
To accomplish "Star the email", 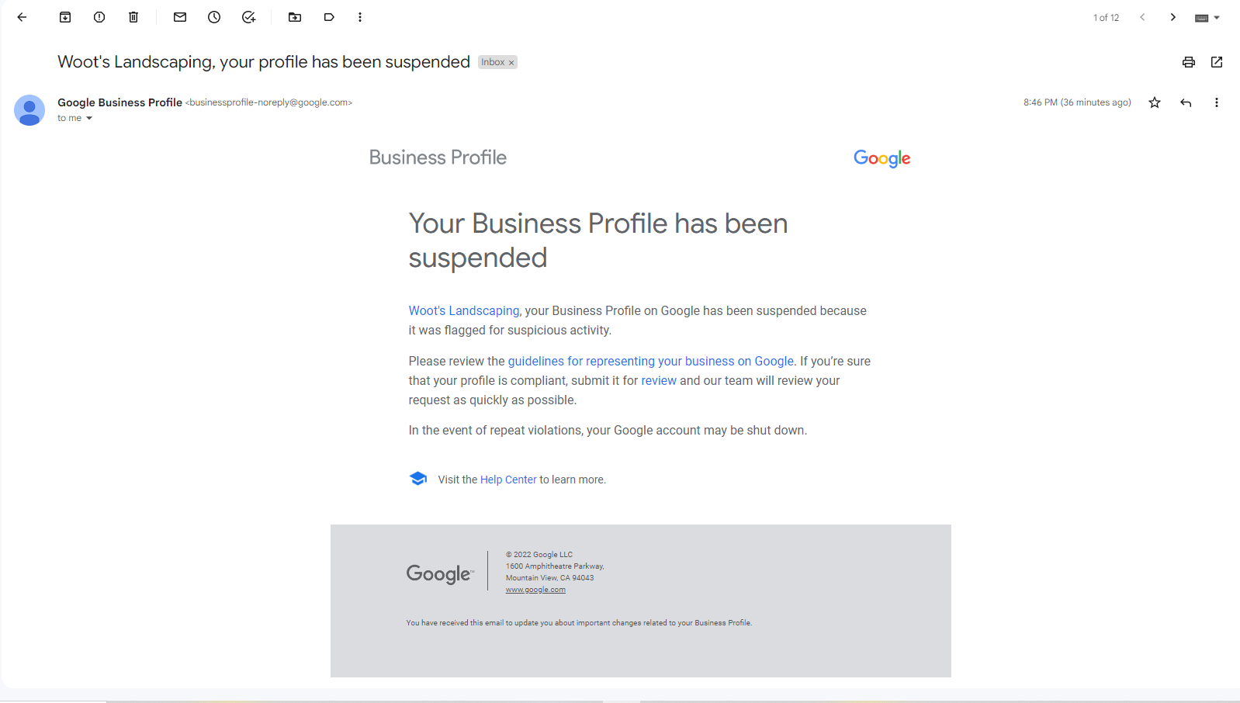I will (x=1154, y=102).
